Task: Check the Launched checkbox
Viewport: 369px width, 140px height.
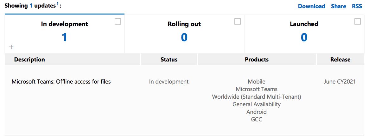Action: (x=358, y=21)
